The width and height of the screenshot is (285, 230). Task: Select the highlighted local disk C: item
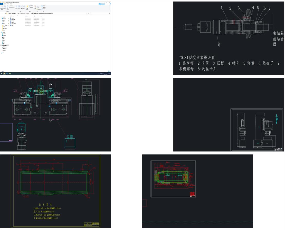coord(5,45)
